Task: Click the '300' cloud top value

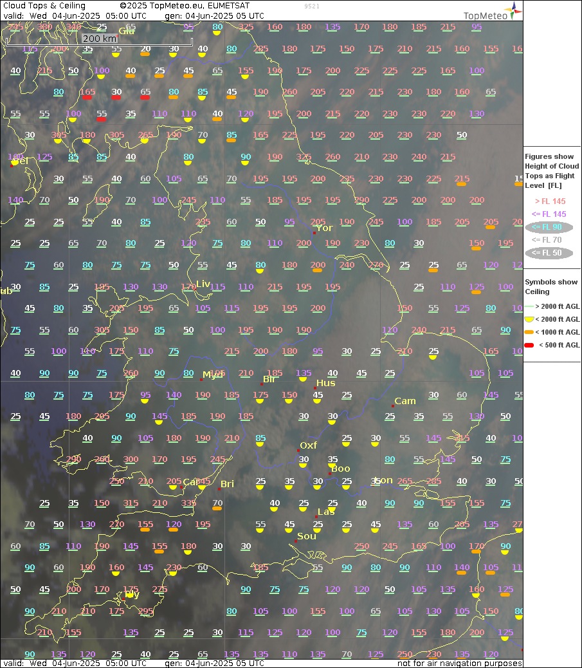Action: [x=131, y=459]
